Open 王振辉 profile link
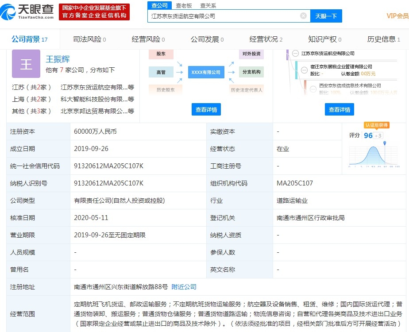This screenshot has width=409, height=332. coord(58,59)
